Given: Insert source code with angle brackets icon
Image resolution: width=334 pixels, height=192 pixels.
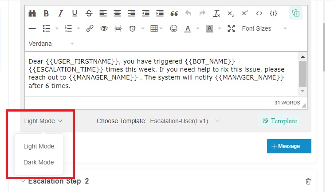Looking at the screenshot, I should (x=259, y=13).
